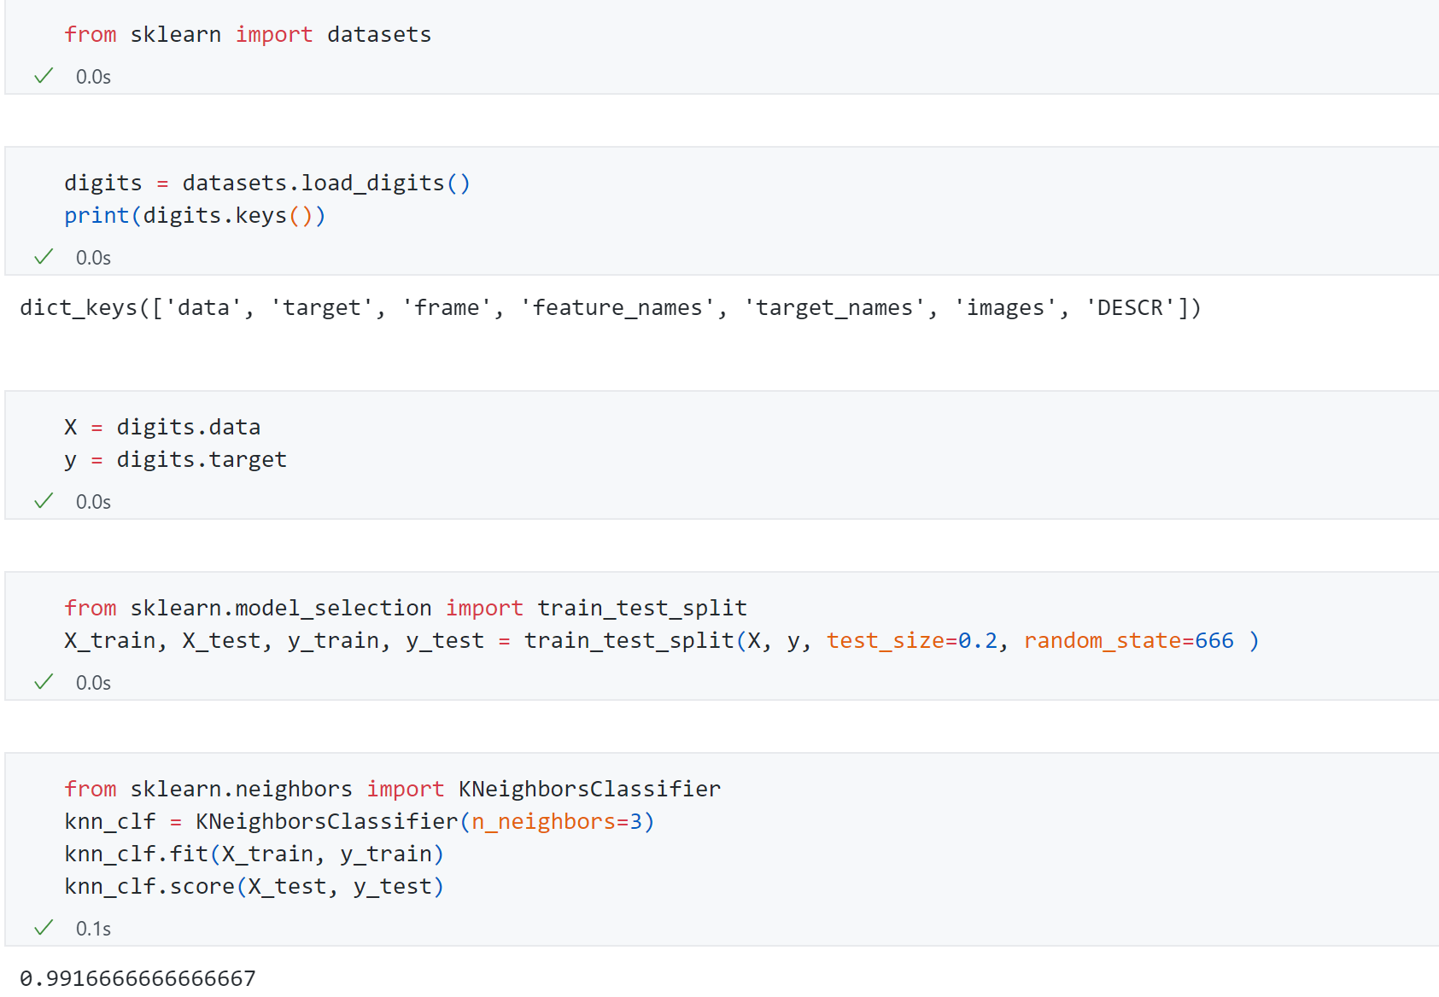The width and height of the screenshot is (1439, 997).
Task: Click the green checkmark below the print(digits.keys()) cell
Action: 44,257
